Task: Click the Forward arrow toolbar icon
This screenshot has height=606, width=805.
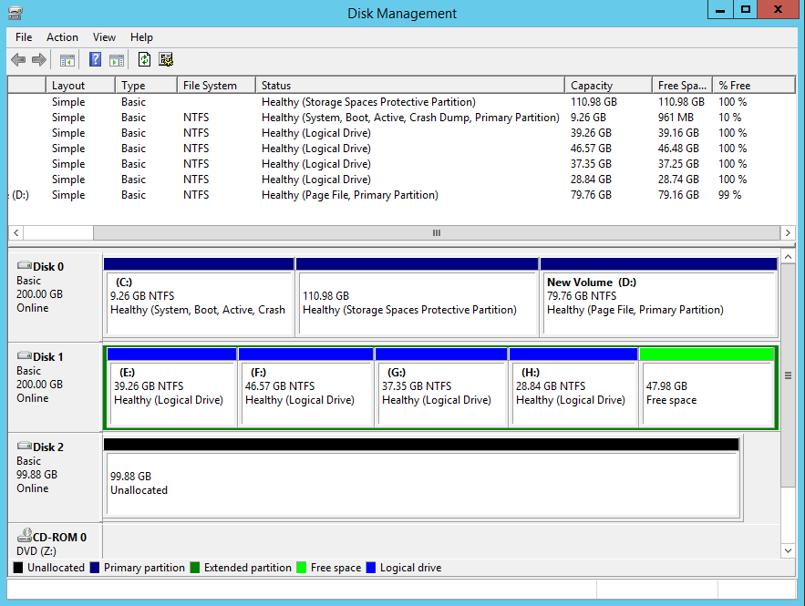Action: point(39,60)
